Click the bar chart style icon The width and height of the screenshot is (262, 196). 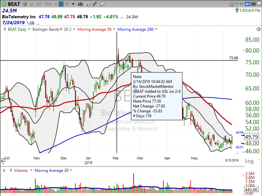point(80,4)
